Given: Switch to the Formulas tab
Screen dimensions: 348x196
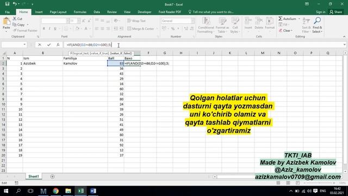Looking at the screenshot, I should (80, 12).
